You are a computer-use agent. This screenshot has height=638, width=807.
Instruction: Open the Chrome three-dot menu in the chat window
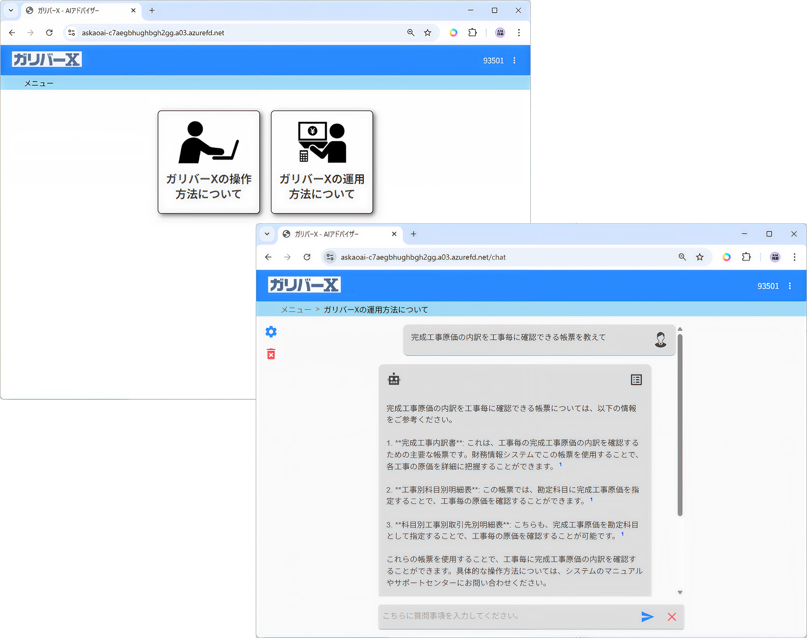(x=794, y=257)
